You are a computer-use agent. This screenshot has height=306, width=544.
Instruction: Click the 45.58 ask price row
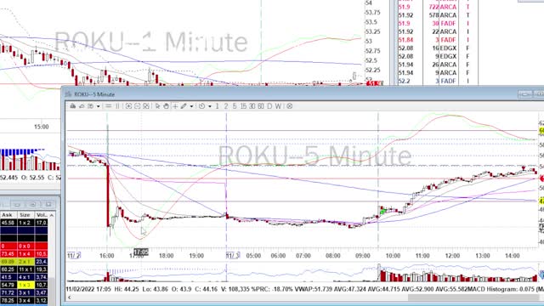click(x=24, y=223)
